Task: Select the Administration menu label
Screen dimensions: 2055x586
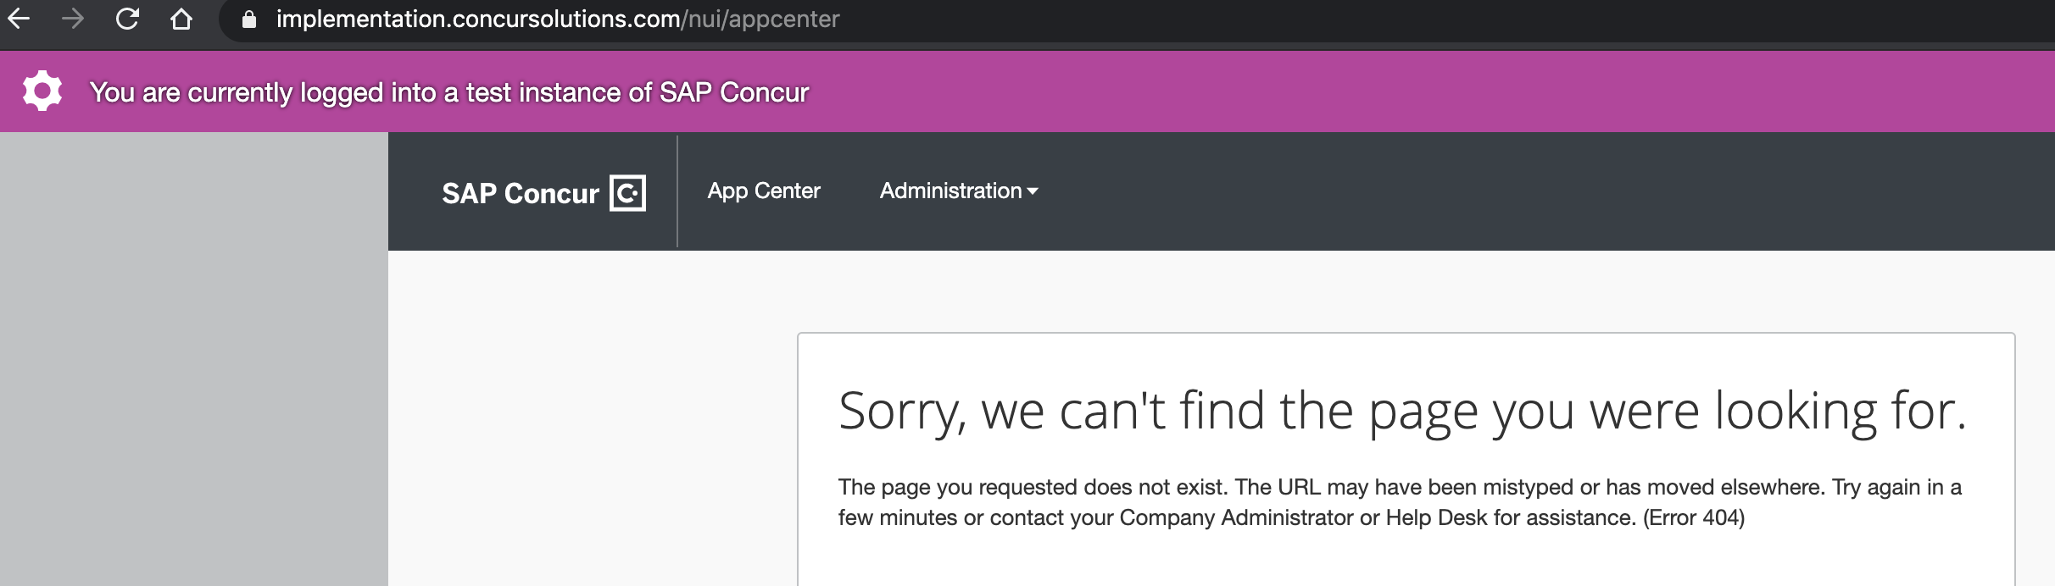Action: [x=950, y=191]
